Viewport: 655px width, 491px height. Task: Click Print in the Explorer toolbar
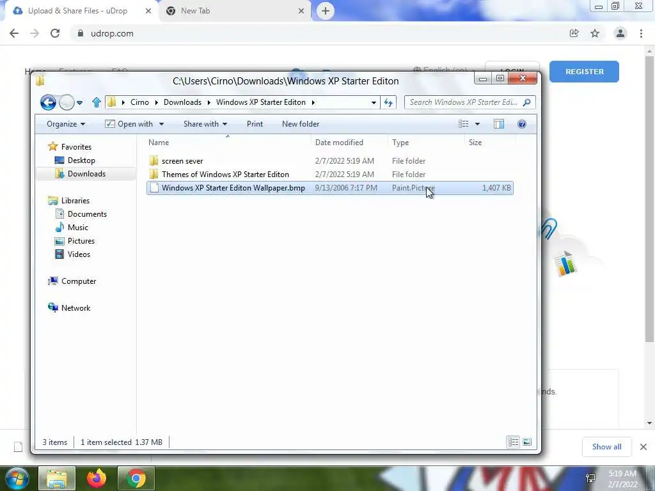(255, 124)
